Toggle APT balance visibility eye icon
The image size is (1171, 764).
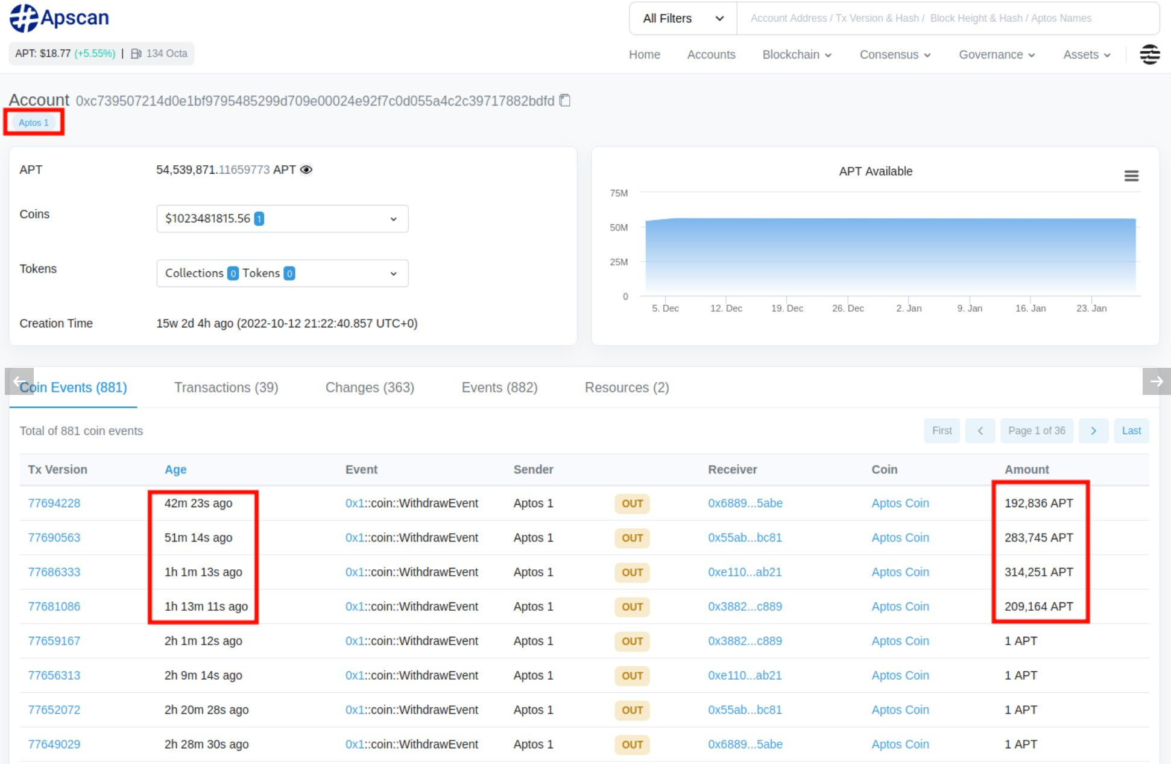[306, 169]
